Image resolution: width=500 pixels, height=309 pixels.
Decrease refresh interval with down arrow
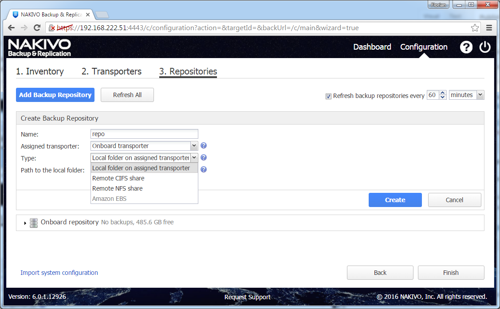click(443, 97)
